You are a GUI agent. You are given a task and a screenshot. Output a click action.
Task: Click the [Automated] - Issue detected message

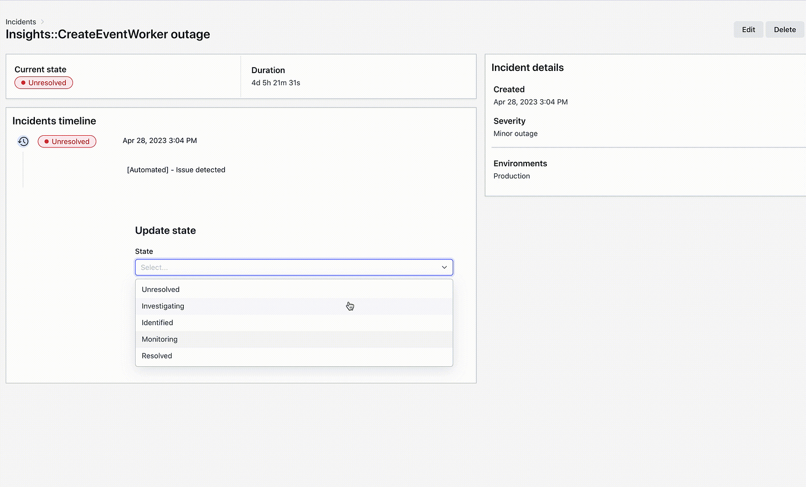[x=176, y=170]
